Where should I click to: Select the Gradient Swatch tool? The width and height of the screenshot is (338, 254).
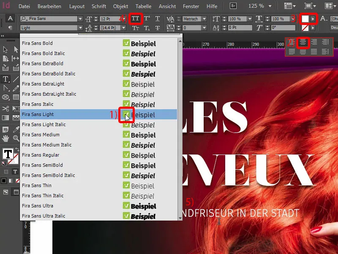(x=5, y=118)
